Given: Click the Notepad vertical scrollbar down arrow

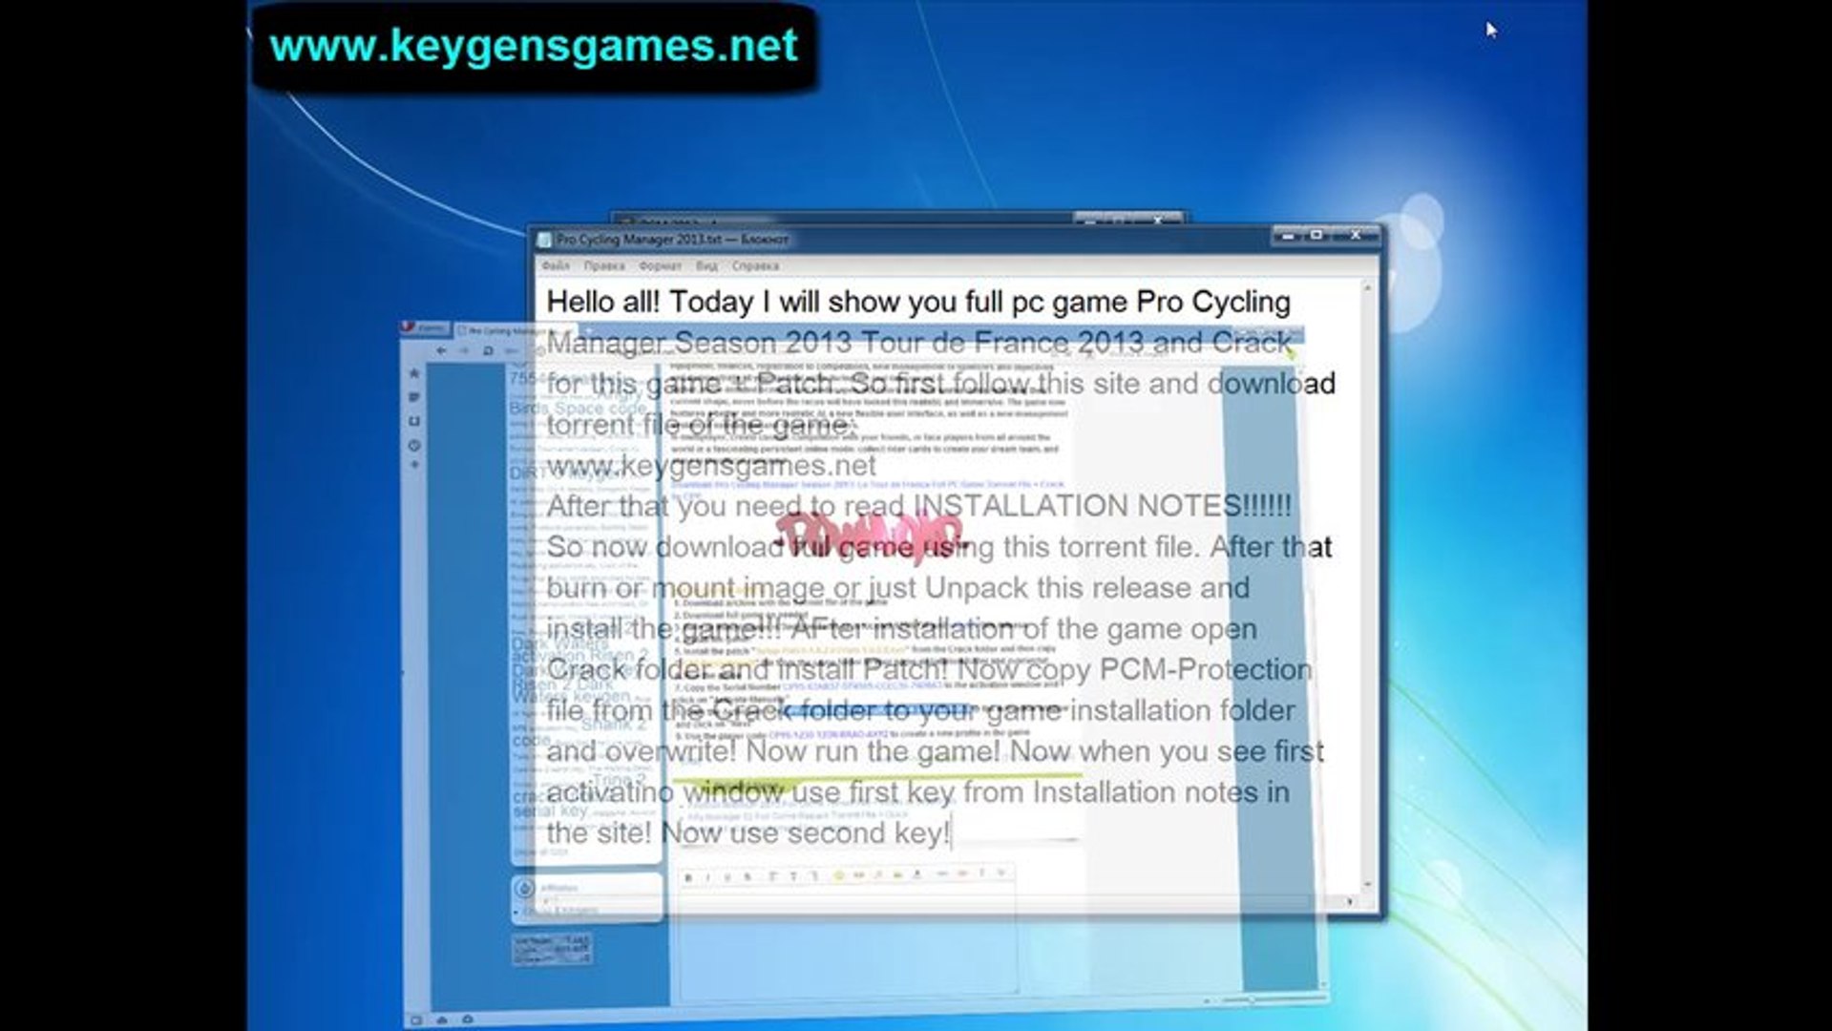Looking at the screenshot, I should 1367,885.
